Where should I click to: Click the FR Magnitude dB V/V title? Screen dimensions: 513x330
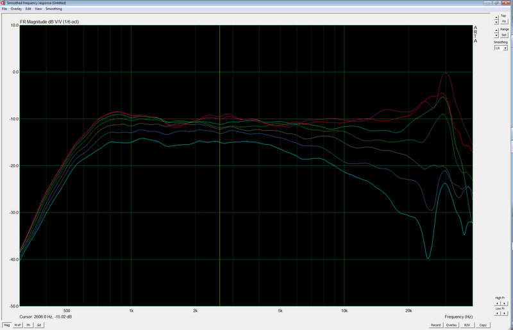point(49,22)
